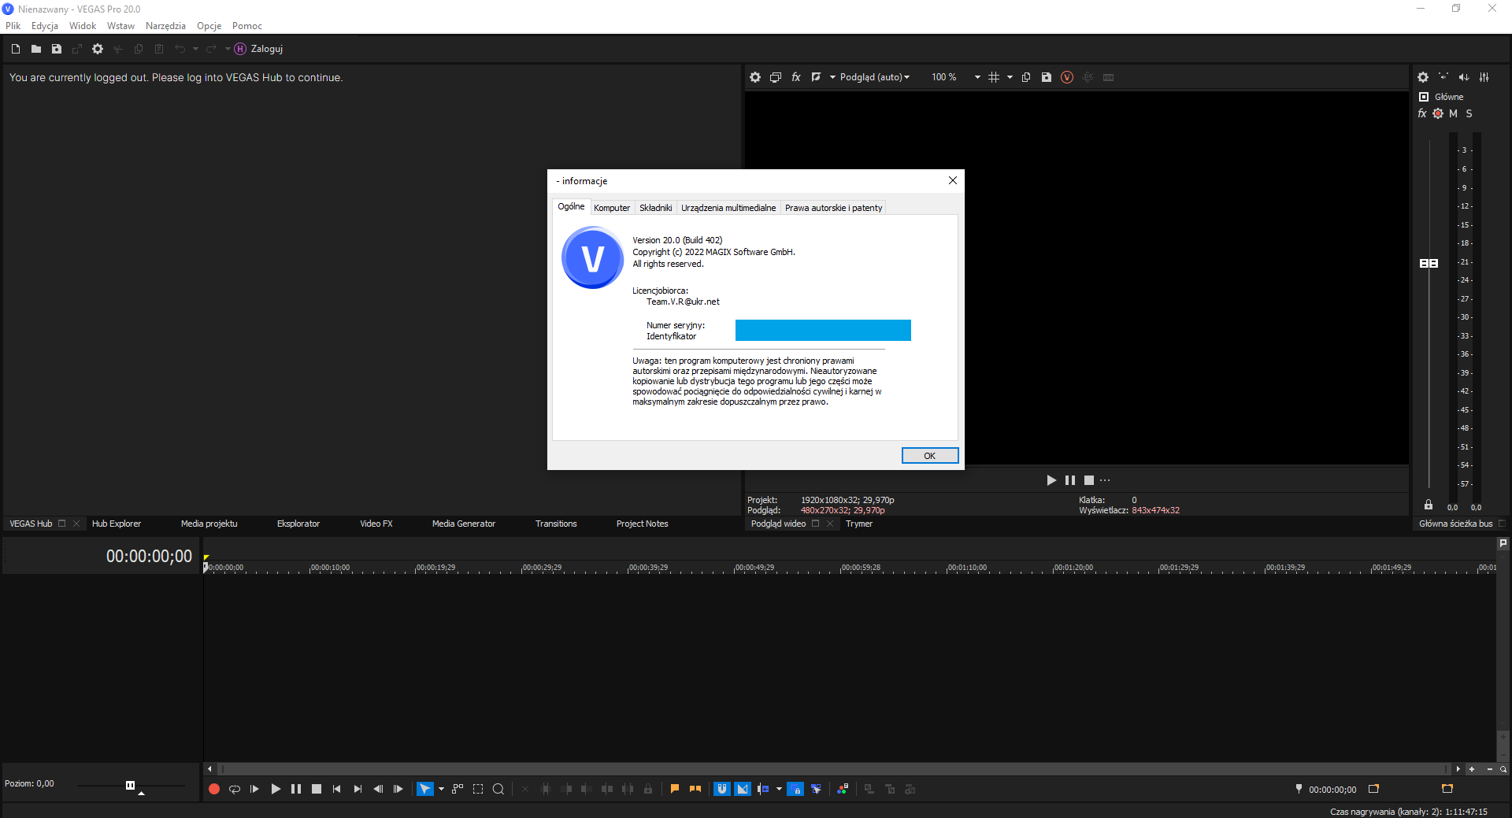Image resolution: width=1512 pixels, height=818 pixels.
Task: Switch to Komputer tab in the info dialog
Action: pos(612,208)
